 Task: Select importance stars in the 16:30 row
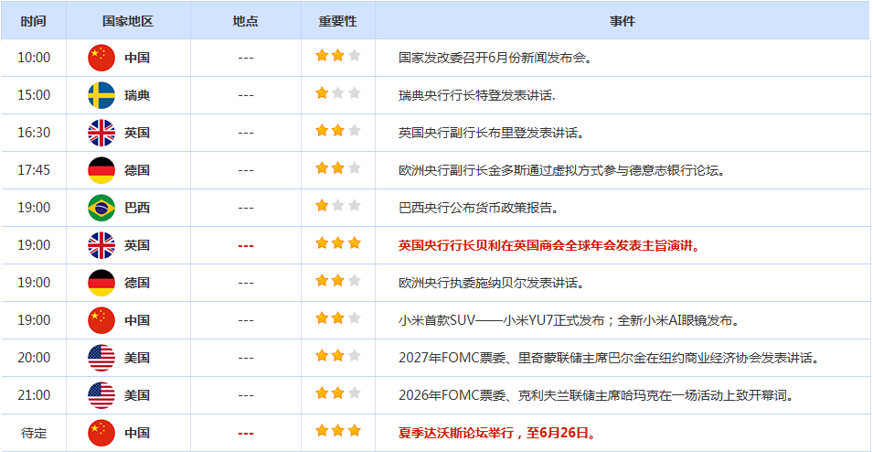pyautogui.click(x=338, y=131)
